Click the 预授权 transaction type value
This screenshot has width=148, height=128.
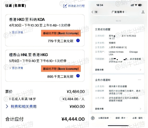point(112,43)
